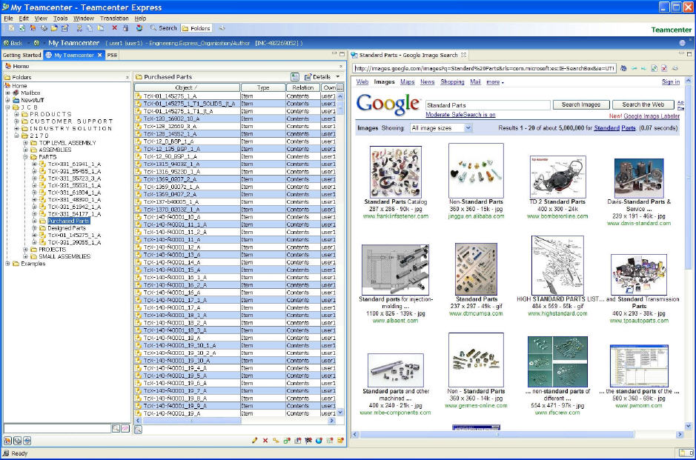The height and width of the screenshot is (460, 696).
Task: Click the quick search input under folder tree
Action: (x=57, y=428)
